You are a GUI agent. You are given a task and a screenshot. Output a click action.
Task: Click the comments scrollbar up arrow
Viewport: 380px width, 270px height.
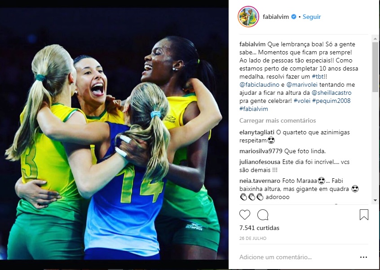tap(375, 39)
